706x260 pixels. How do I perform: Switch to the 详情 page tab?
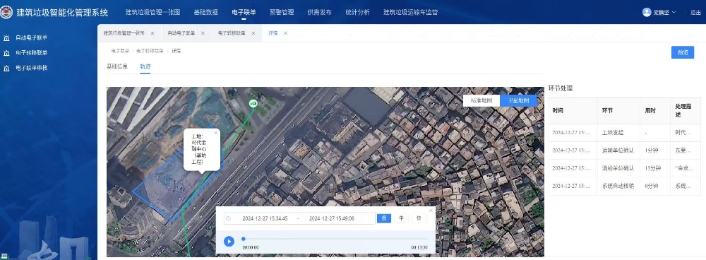(x=273, y=33)
